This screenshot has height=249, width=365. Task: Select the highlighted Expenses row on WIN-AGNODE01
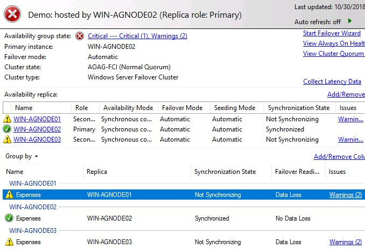[x=162, y=195]
